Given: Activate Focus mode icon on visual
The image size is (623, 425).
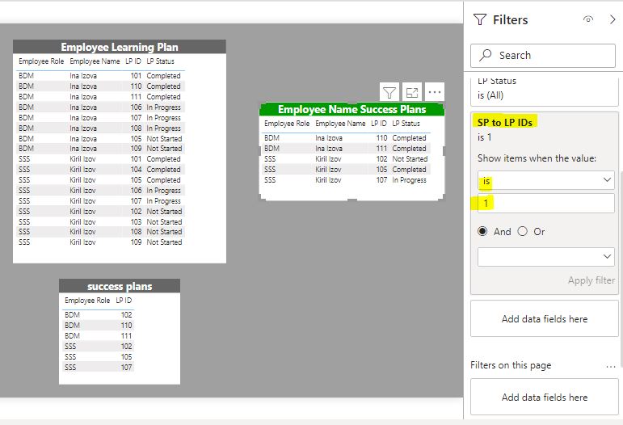Looking at the screenshot, I should [412, 93].
